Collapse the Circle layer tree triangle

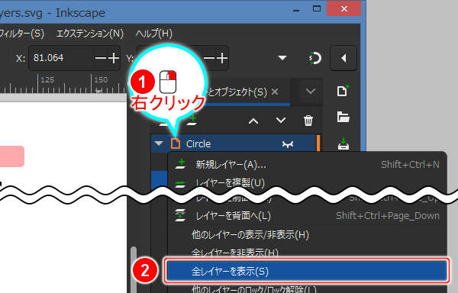[x=159, y=143]
